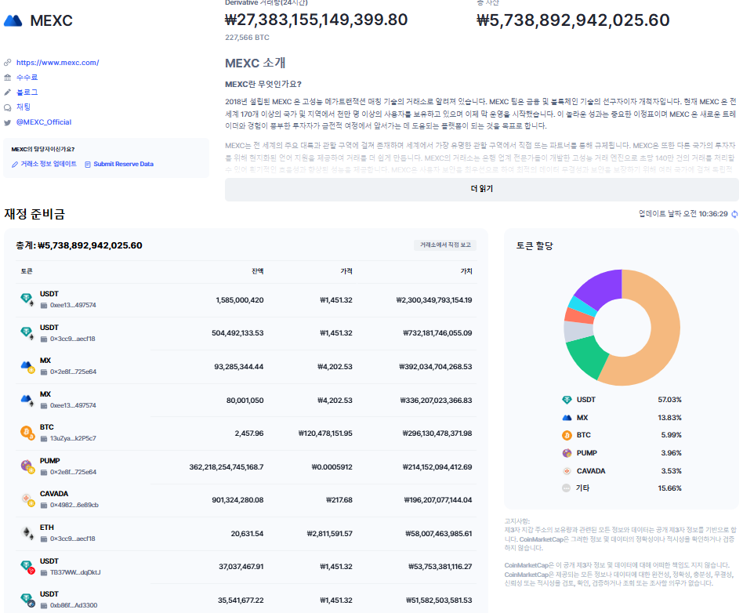The height and width of the screenshot is (613, 743).
Task: Click the pencil icon beside 블로그
Action: [8, 92]
